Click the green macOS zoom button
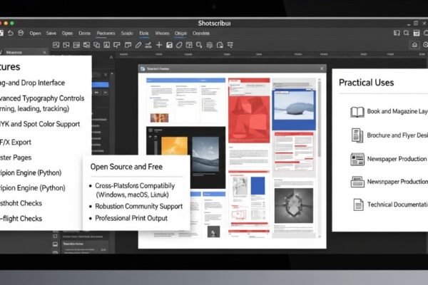 [12, 24]
